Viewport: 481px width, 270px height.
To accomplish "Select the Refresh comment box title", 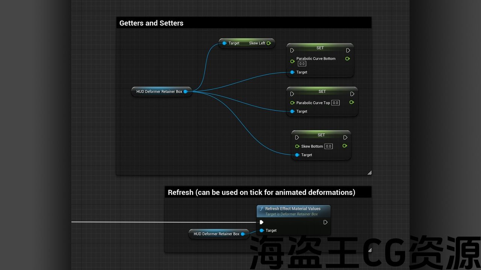I will 261,192.
